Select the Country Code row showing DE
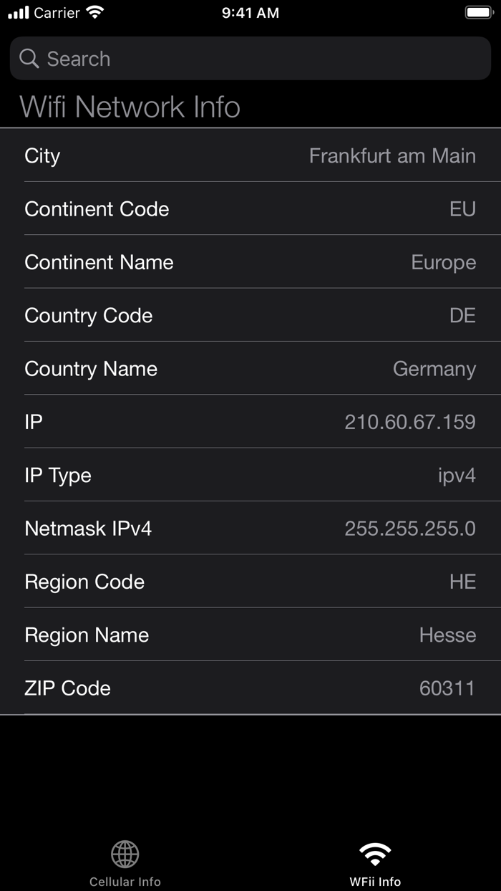 pyautogui.click(x=250, y=315)
